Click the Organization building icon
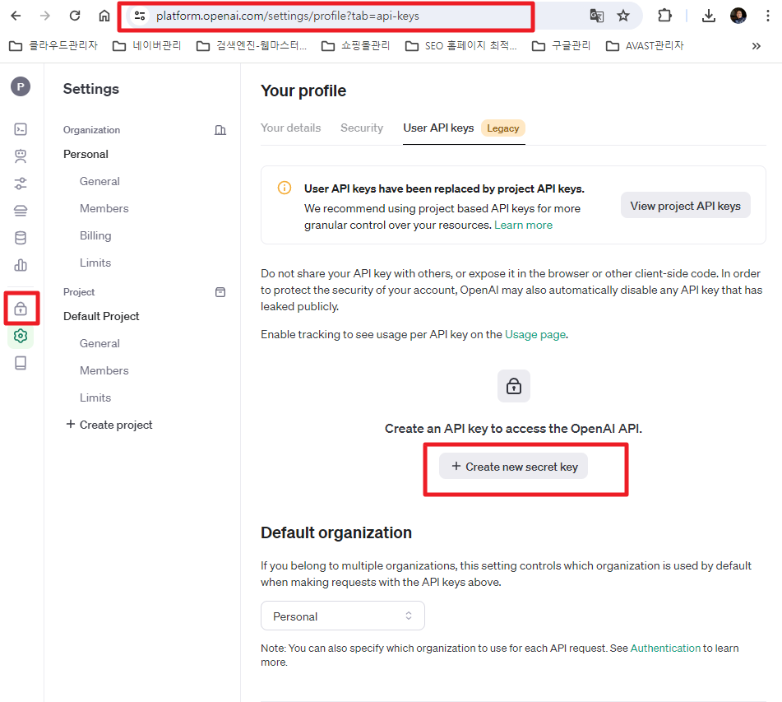The width and height of the screenshot is (782, 702). coord(220,130)
